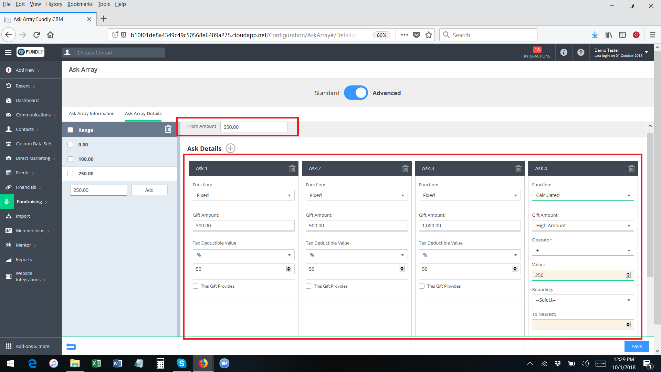Check Ask 2 This Gift Provides
This screenshot has height=372, width=661.
pos(308,286)
